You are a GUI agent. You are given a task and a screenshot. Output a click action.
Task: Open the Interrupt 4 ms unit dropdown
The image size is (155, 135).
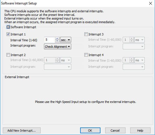tap(139, 60)
